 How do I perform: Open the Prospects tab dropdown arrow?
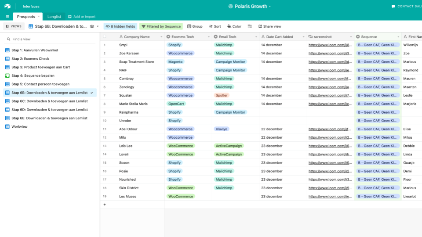coord(39,16)
